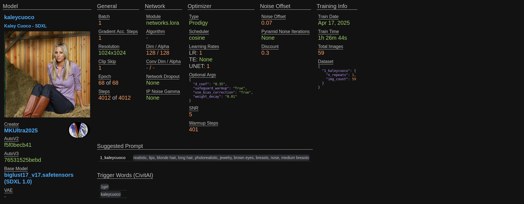Viewport: 524px width, 204px height.
Task: Click the IP Noise Gamma label
Action: tap(163, 92)
